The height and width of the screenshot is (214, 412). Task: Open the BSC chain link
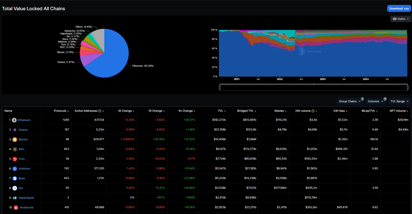pyautogui.click(x=22, y=149)
